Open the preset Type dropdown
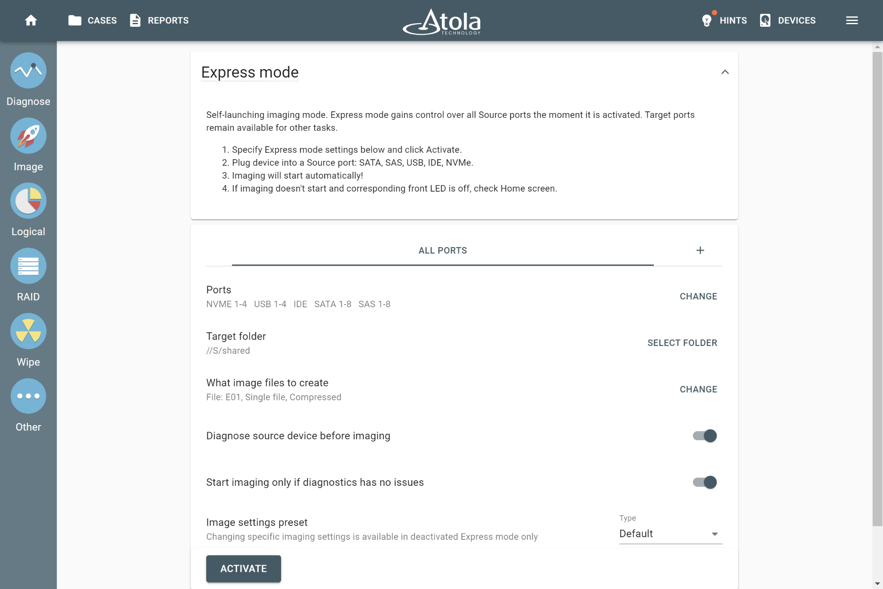The height and width of the screenshot is (589, 883). point(670,534)
